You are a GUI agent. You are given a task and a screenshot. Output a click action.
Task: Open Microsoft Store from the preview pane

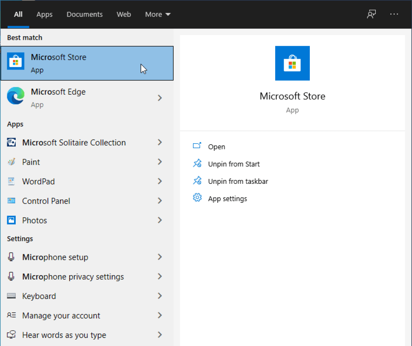click(x=216, y=147)
